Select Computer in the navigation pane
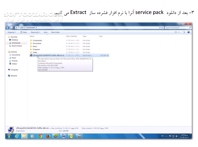 pyautogui.click(x=13, y=70)
